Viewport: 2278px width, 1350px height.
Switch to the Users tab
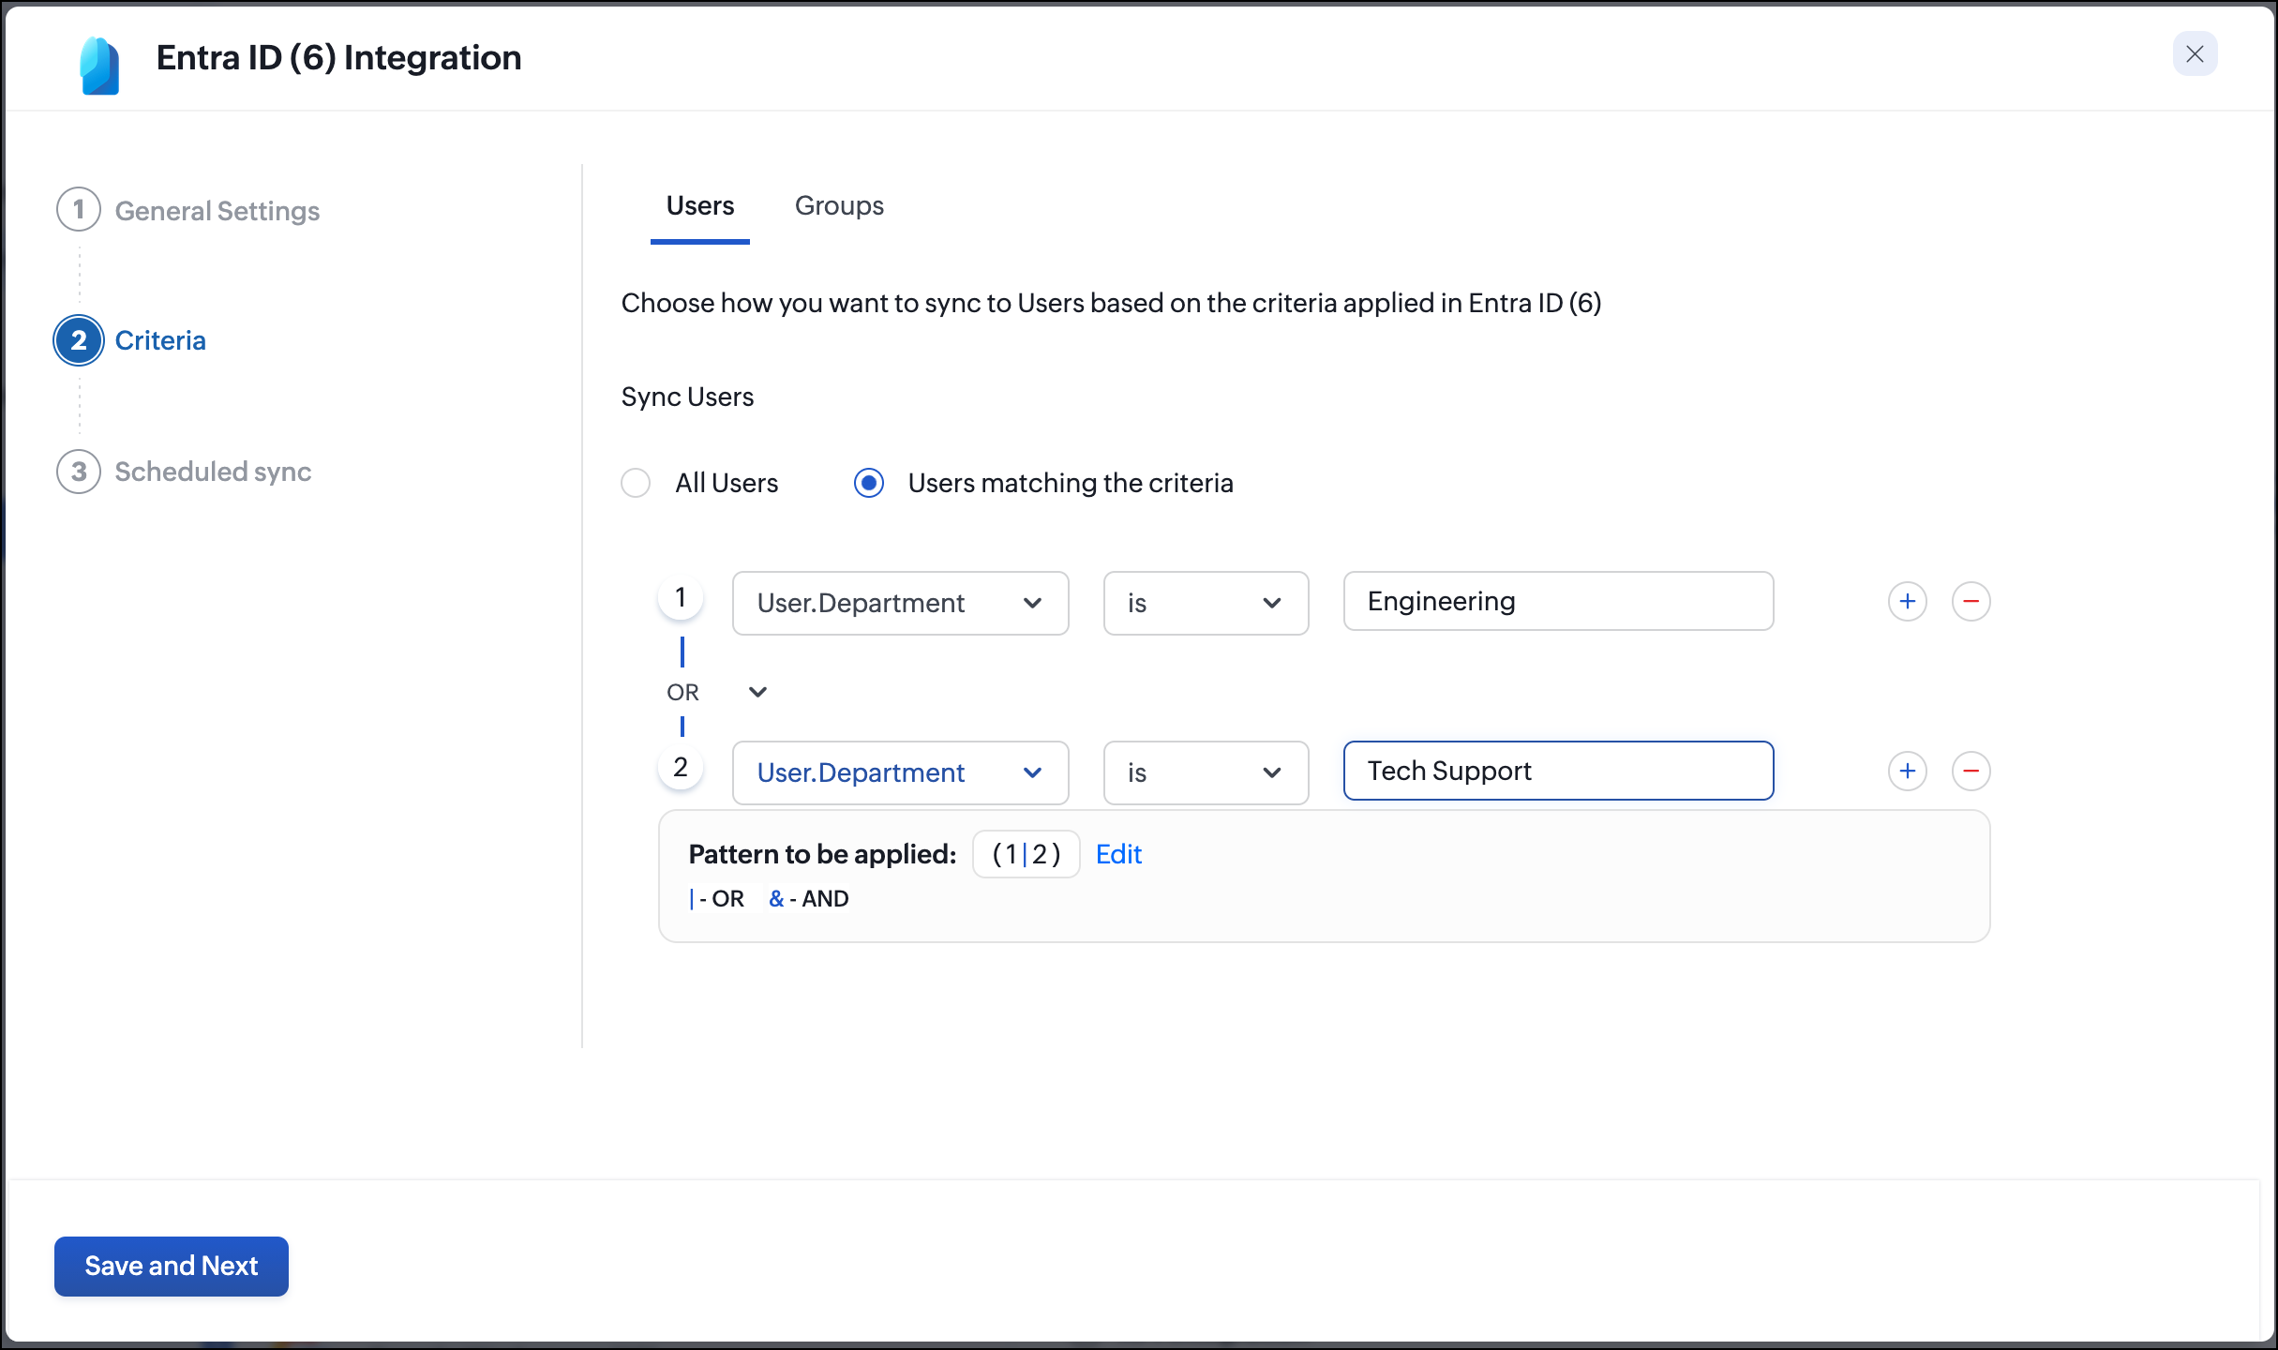[700, 205]
